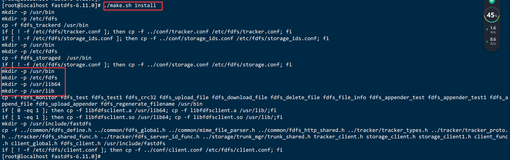Click the fdfs_monitor fdfs_test copy line
510x160 pixels.
point(255,101)
